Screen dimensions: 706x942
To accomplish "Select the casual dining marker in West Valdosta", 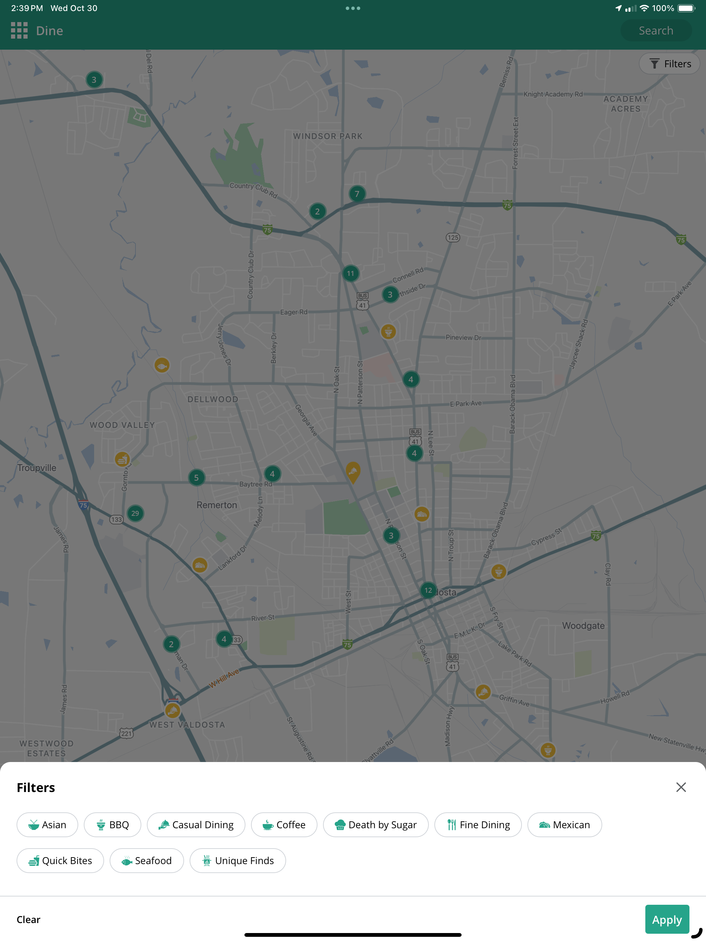I will click(x=172, y=710).
